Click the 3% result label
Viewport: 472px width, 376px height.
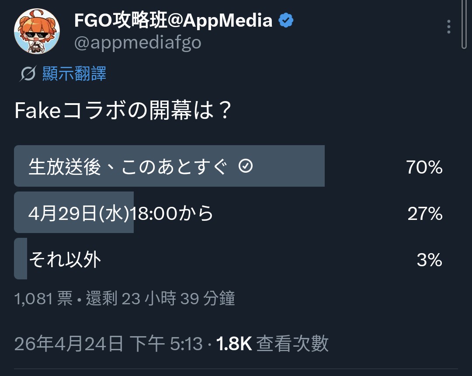pyautogui.click(x=429, y=261)
